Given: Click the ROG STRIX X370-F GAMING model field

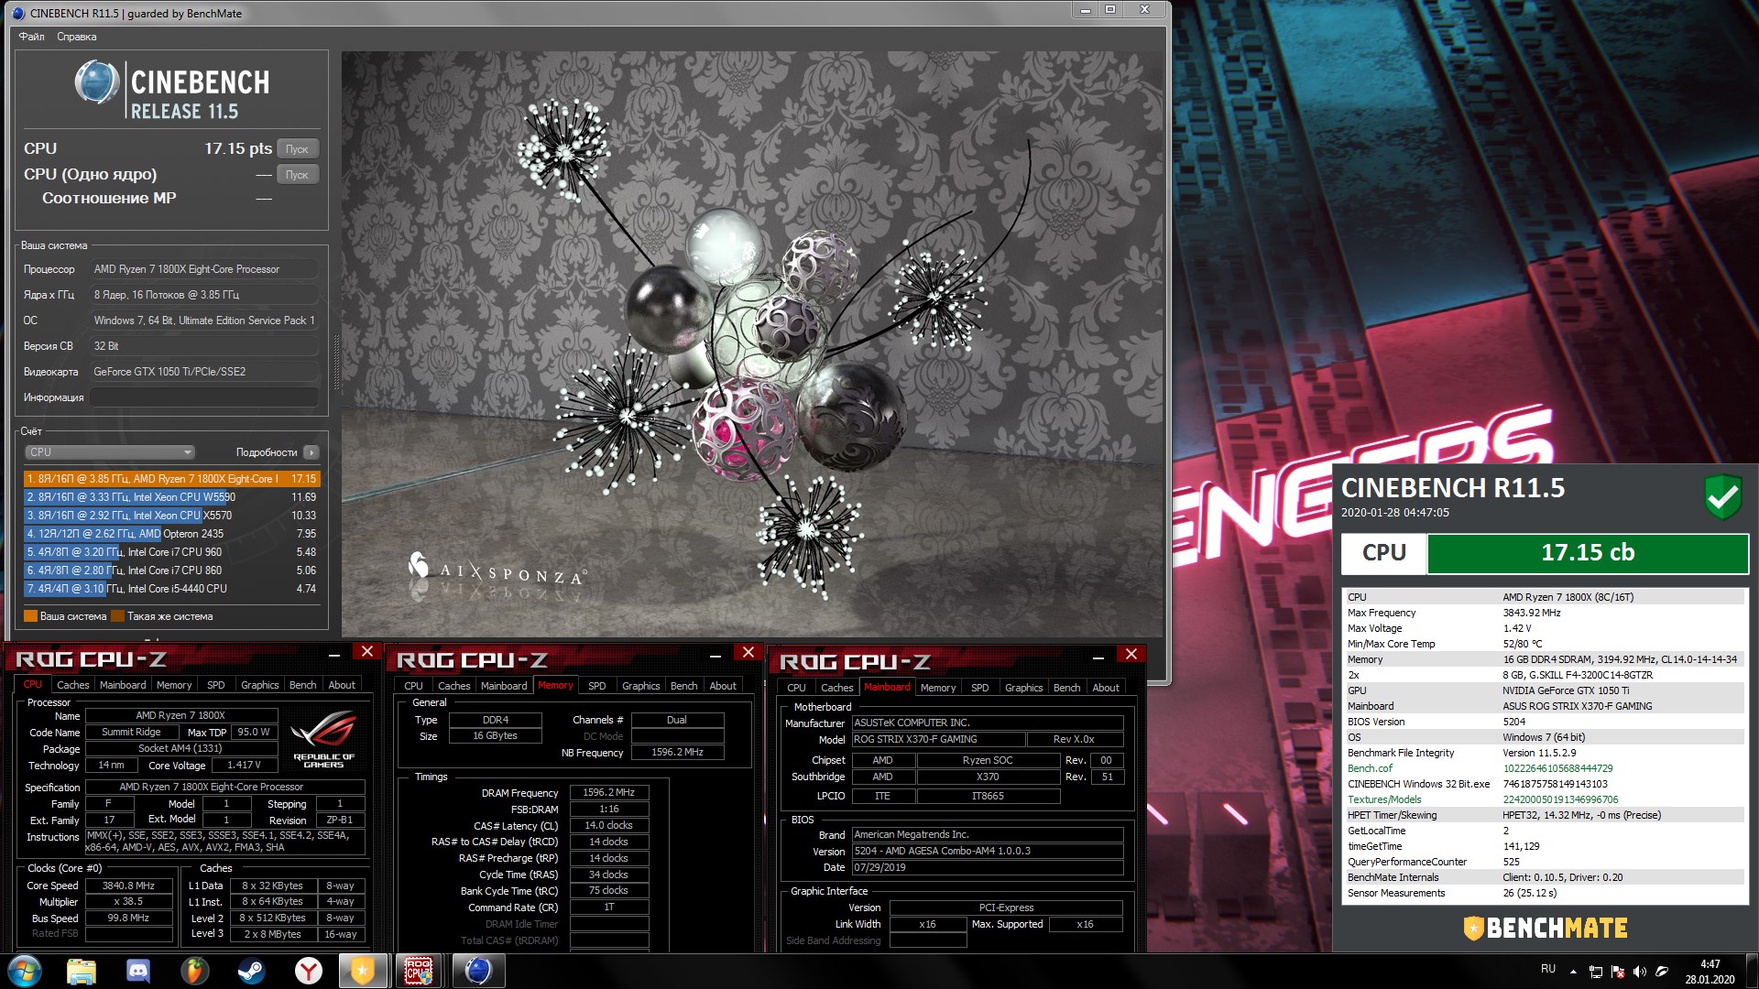Looking at the screenshot, I should 937,739.
